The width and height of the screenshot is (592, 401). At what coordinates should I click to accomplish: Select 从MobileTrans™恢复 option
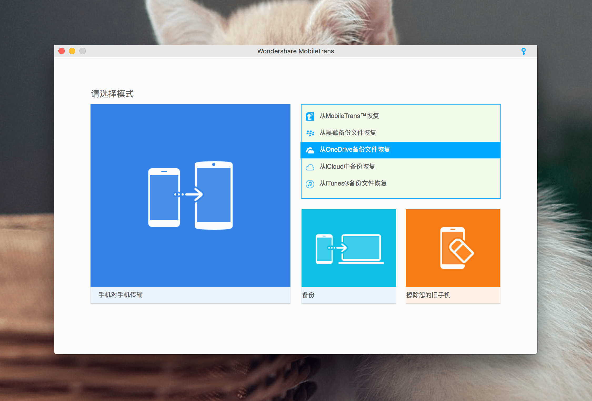pyautogui.click(x=401, y=116)
